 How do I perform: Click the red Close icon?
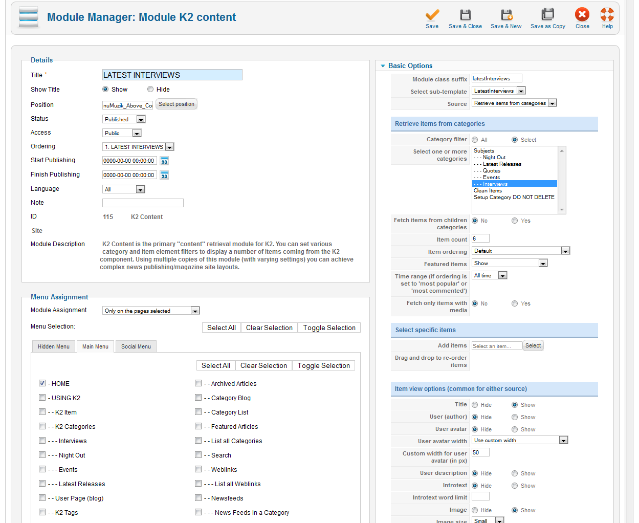[582, 14]
